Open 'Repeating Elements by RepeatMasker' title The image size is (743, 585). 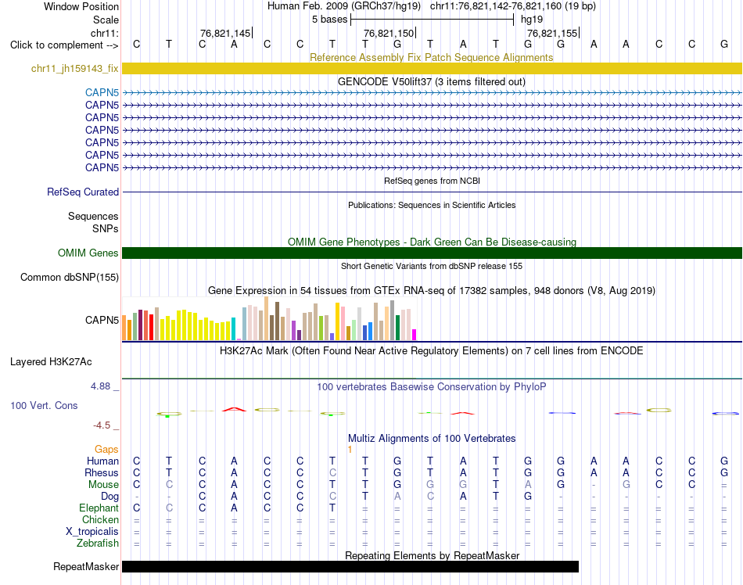click(432, 555)
